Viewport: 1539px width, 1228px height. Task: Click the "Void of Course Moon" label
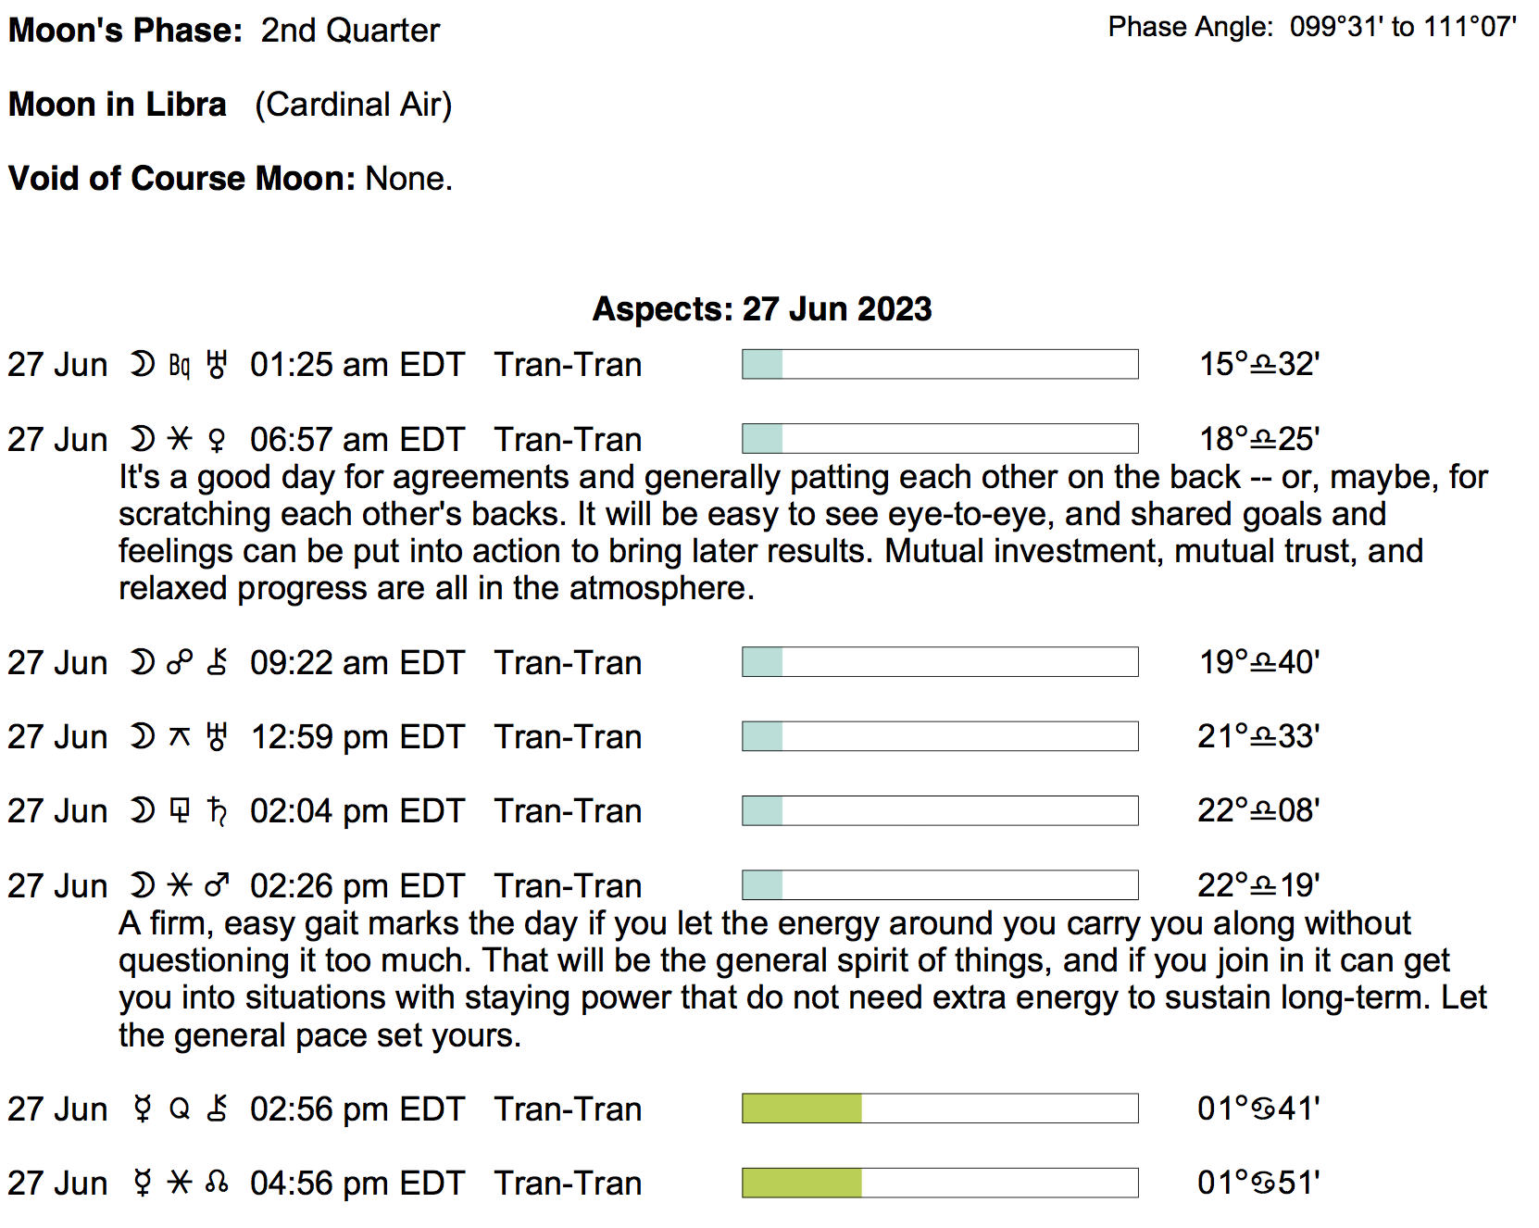click(181, 178)
